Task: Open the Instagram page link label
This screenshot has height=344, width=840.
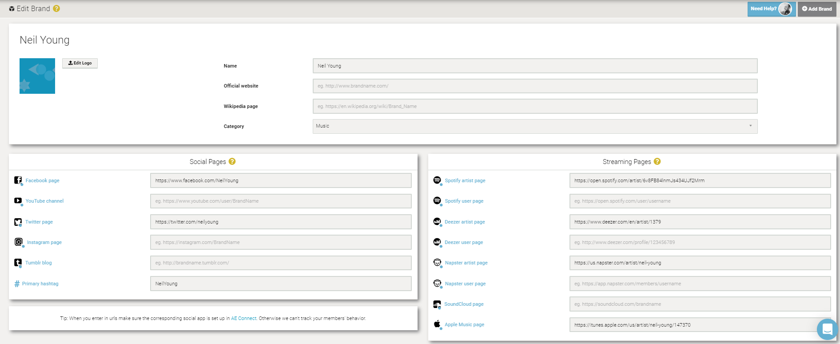Action: (x=44, y=242)
